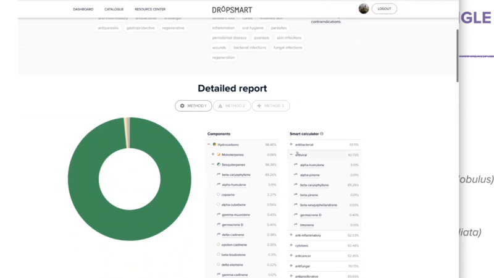
Task: Click the Sesquiterpenes green category icon
Action: click(219, 164)
